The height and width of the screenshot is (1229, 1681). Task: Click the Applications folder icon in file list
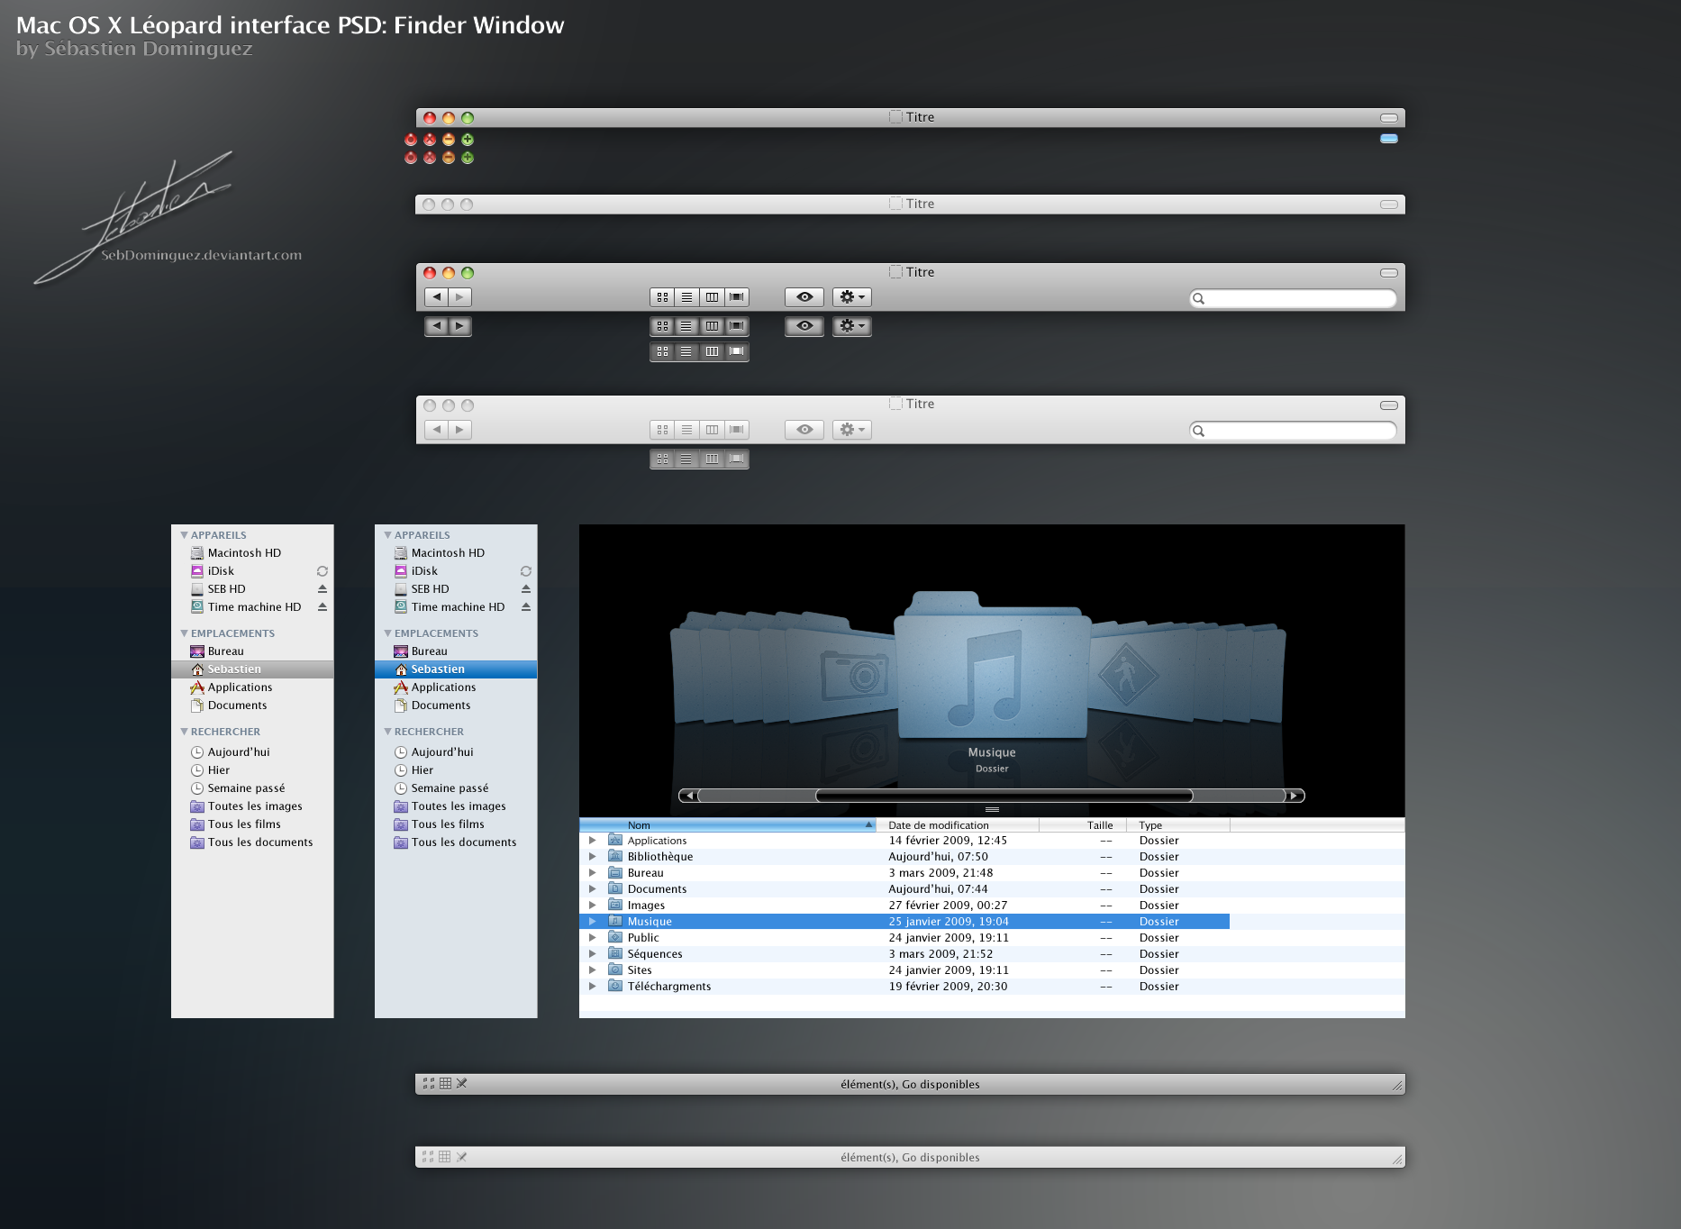(x=615, y=841)
